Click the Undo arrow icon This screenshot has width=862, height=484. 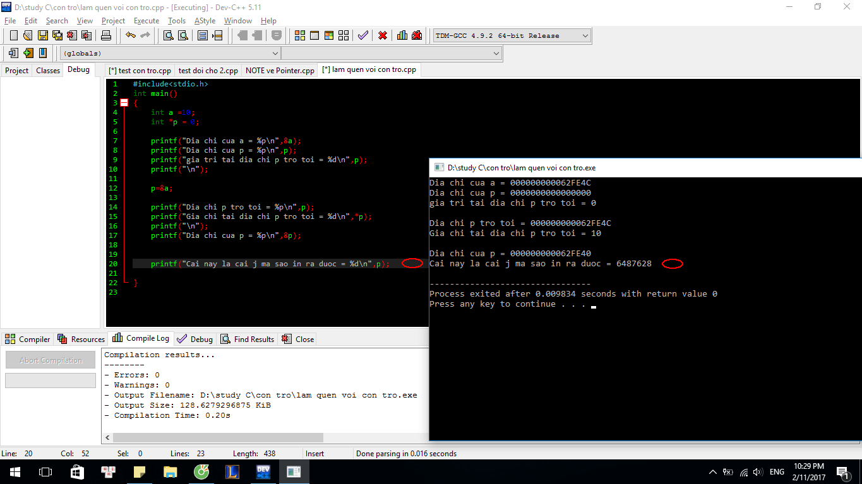tap(130, 35)
